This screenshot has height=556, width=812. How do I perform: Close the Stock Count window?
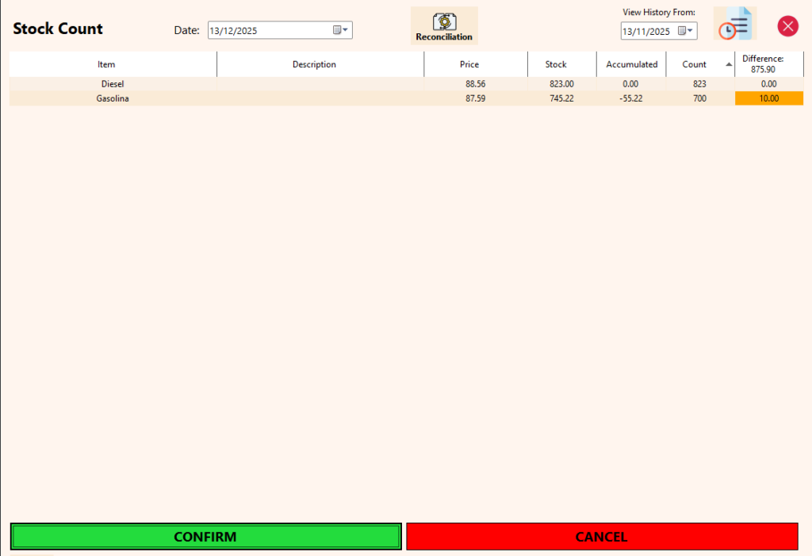coord(787,26)
